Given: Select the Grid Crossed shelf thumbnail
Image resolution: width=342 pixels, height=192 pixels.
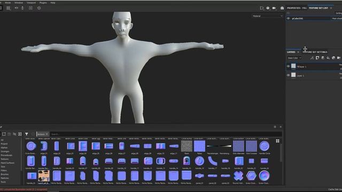Looking at the screenshot, I should click(251, 146).
